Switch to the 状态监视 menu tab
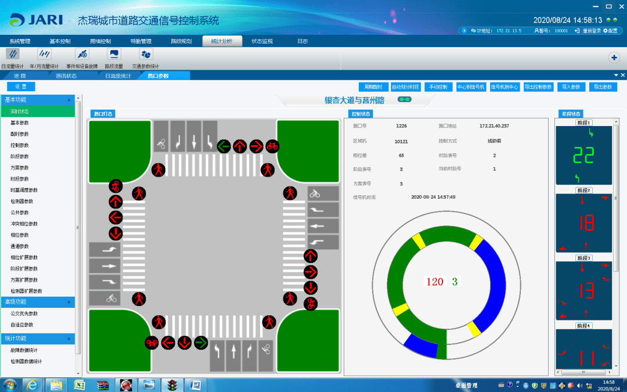Screen dimensions: 627x392 [262, 41]
